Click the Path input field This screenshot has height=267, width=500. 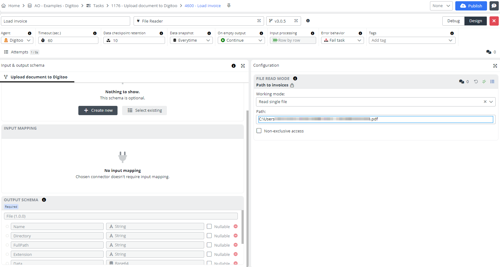coord(375,119)
